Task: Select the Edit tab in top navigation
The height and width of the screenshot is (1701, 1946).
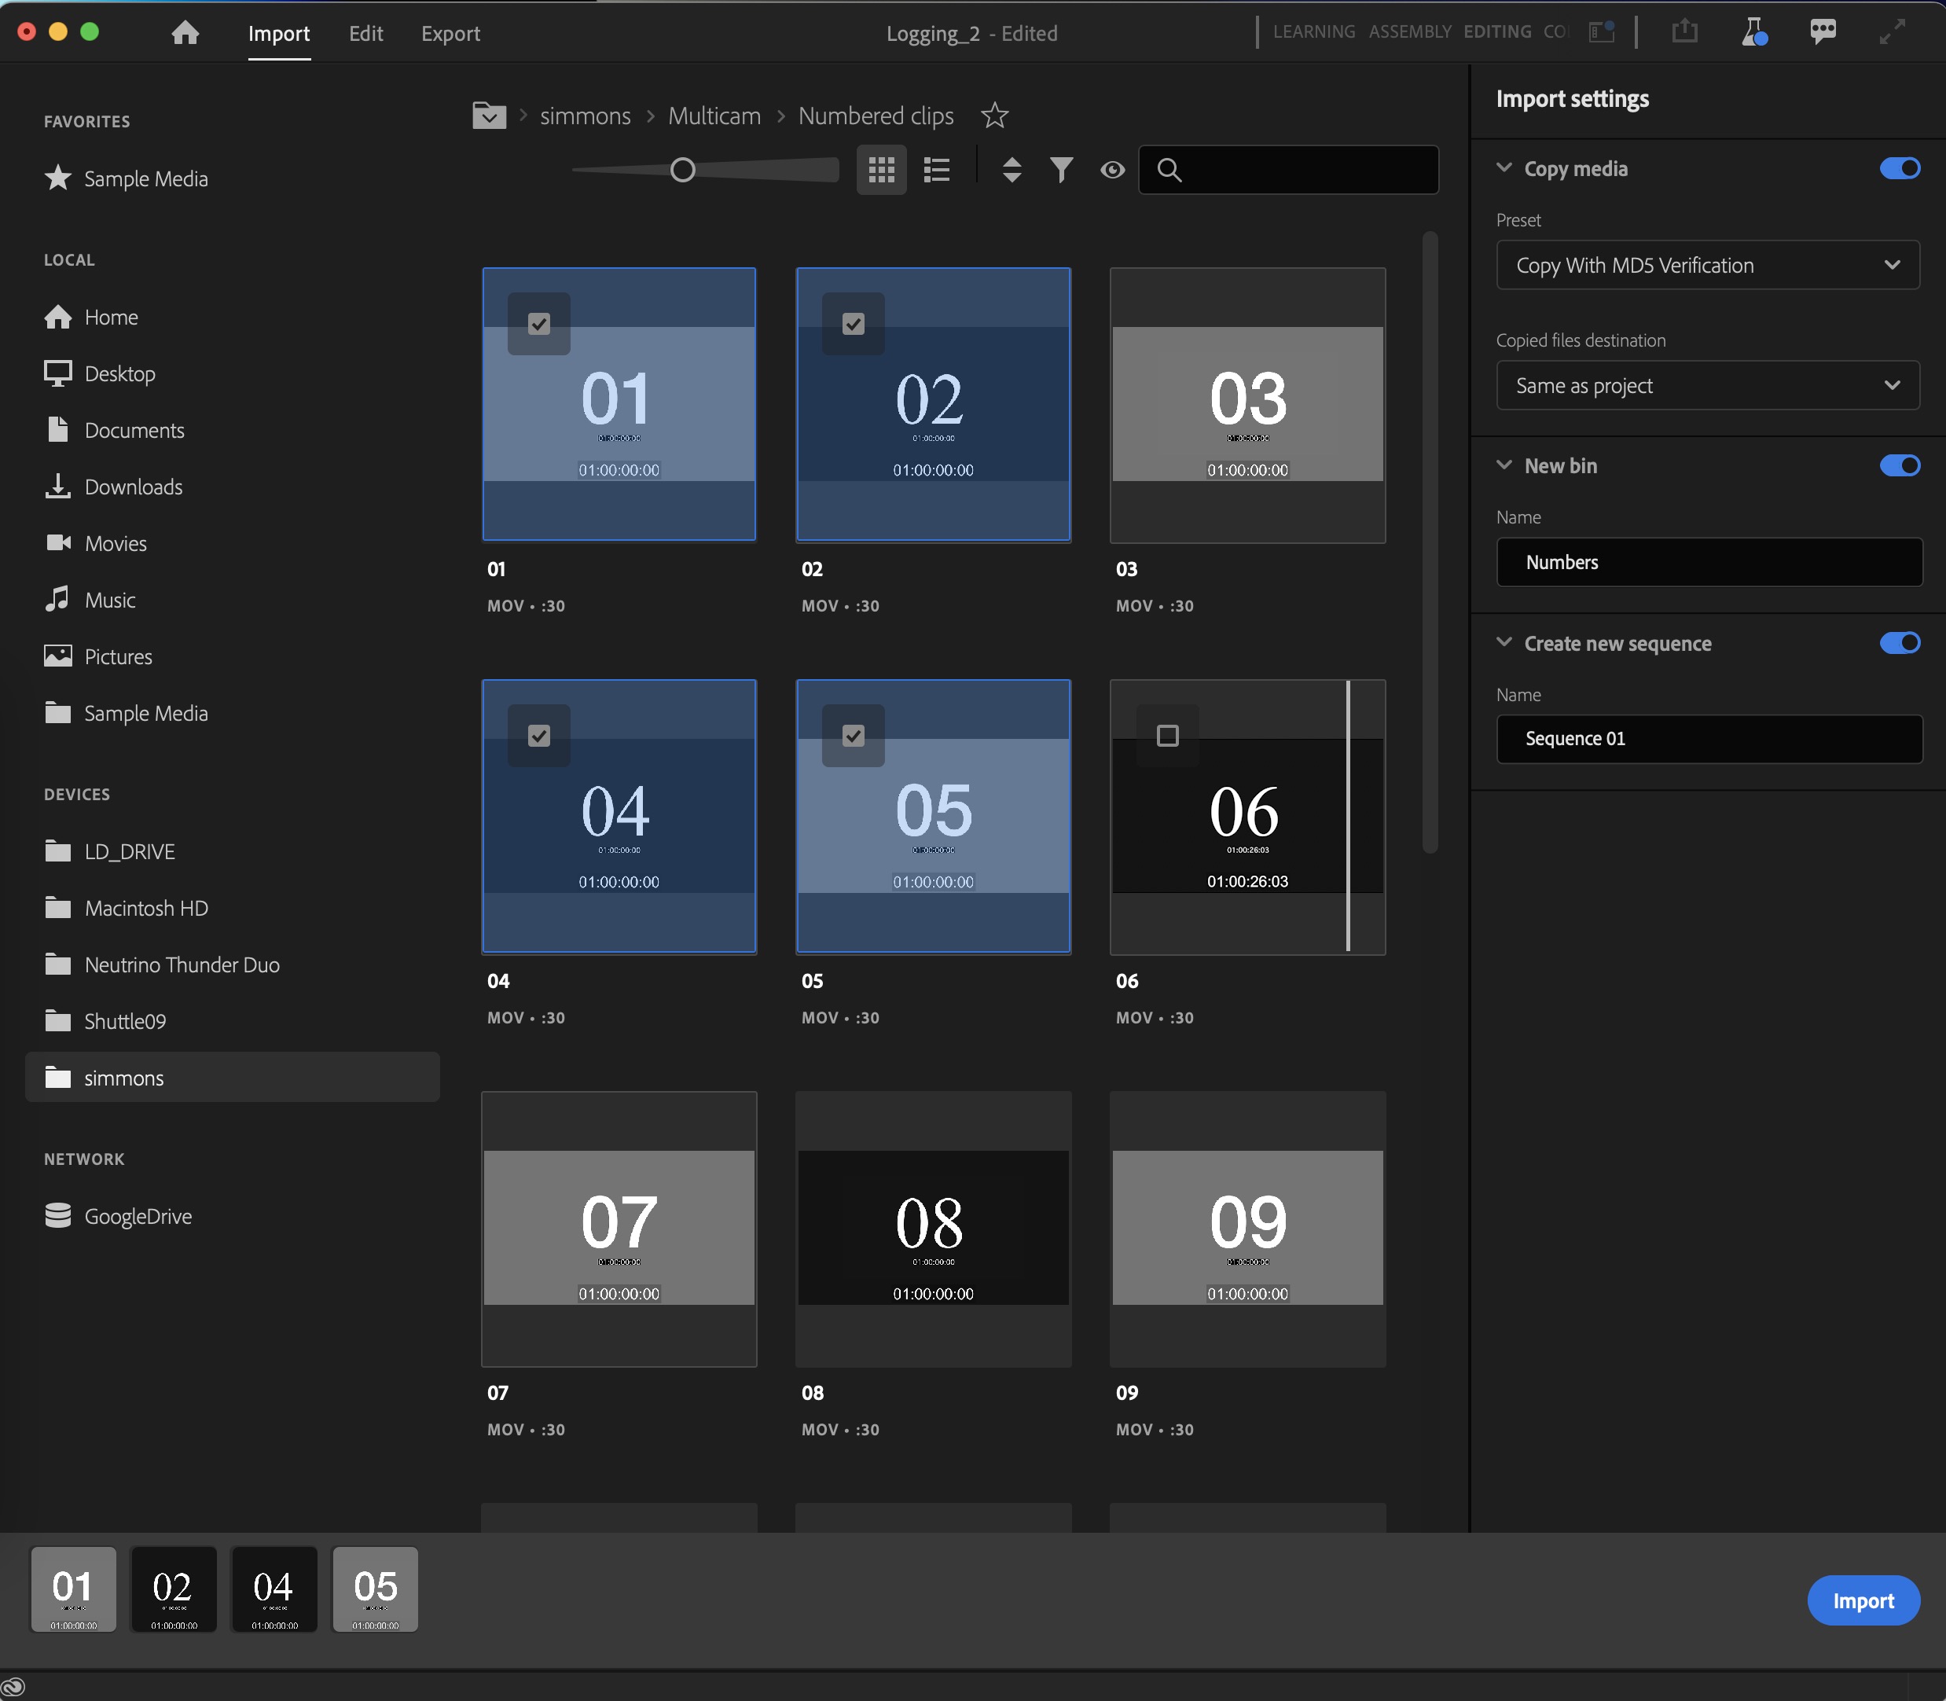Action: (362, 31)
